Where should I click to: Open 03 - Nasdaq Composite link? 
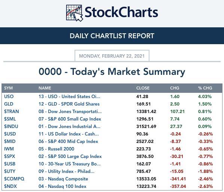tap(63, 179)
